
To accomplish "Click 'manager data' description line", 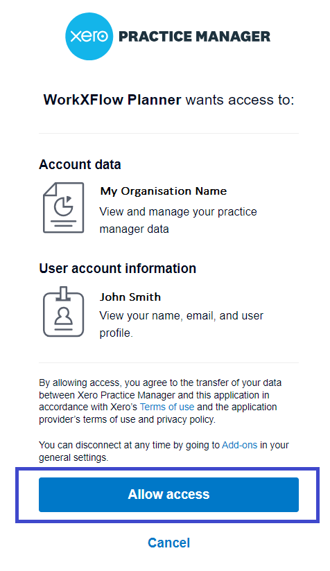I will pyautogui.click(x=134, y=229).
